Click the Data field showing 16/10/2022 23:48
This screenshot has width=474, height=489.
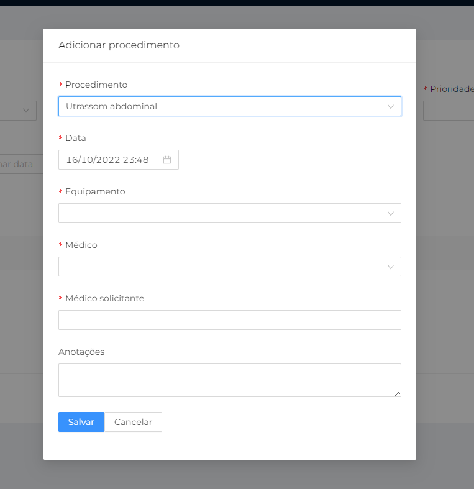click(x=112, y=160)
